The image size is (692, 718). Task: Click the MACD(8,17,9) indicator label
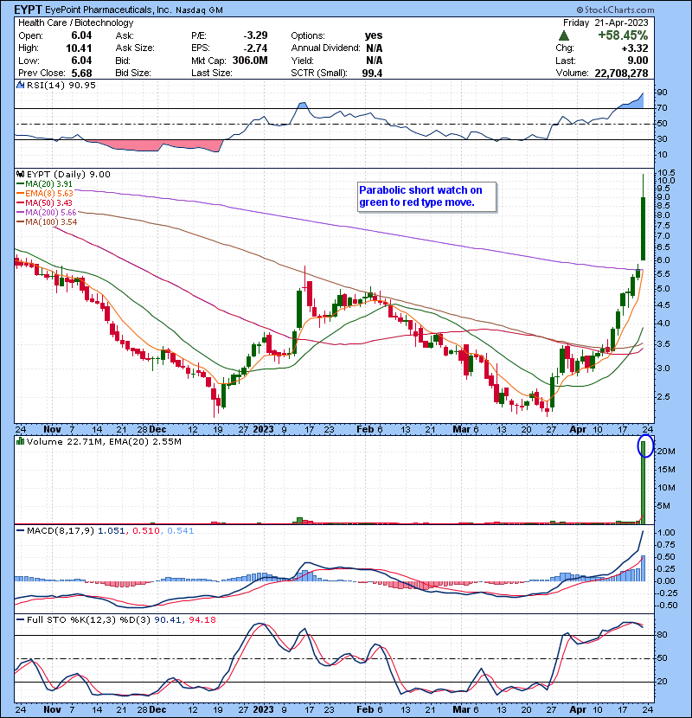61,531
